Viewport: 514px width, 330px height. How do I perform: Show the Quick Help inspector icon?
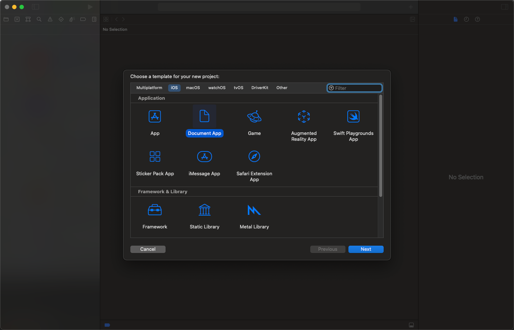click(x=477, y=19)
